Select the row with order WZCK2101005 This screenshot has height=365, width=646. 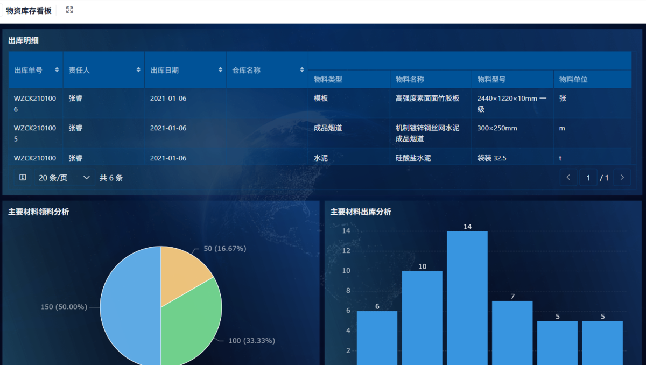coord(319,133)
